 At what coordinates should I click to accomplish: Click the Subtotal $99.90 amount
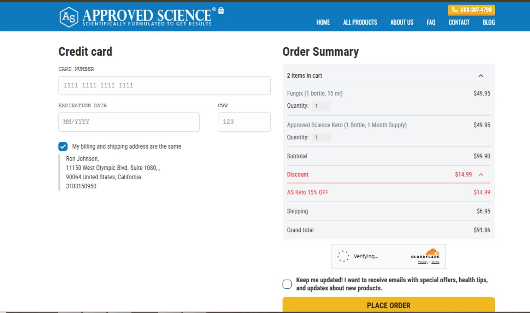click(x=482, y=156)
